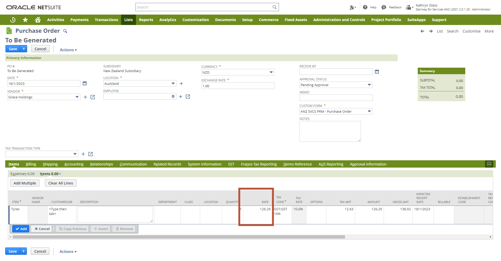Switch to the Accounting subtab
Viewport: 501px width, 261px height.
(74, 164)
